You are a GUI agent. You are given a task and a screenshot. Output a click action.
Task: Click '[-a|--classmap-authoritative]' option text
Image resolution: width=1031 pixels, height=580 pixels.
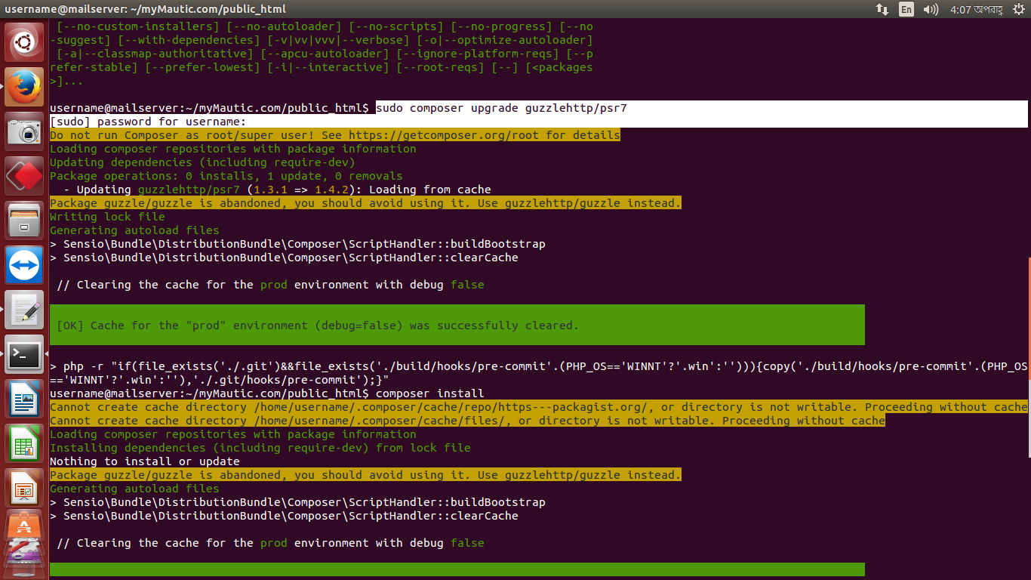[155, 54]
